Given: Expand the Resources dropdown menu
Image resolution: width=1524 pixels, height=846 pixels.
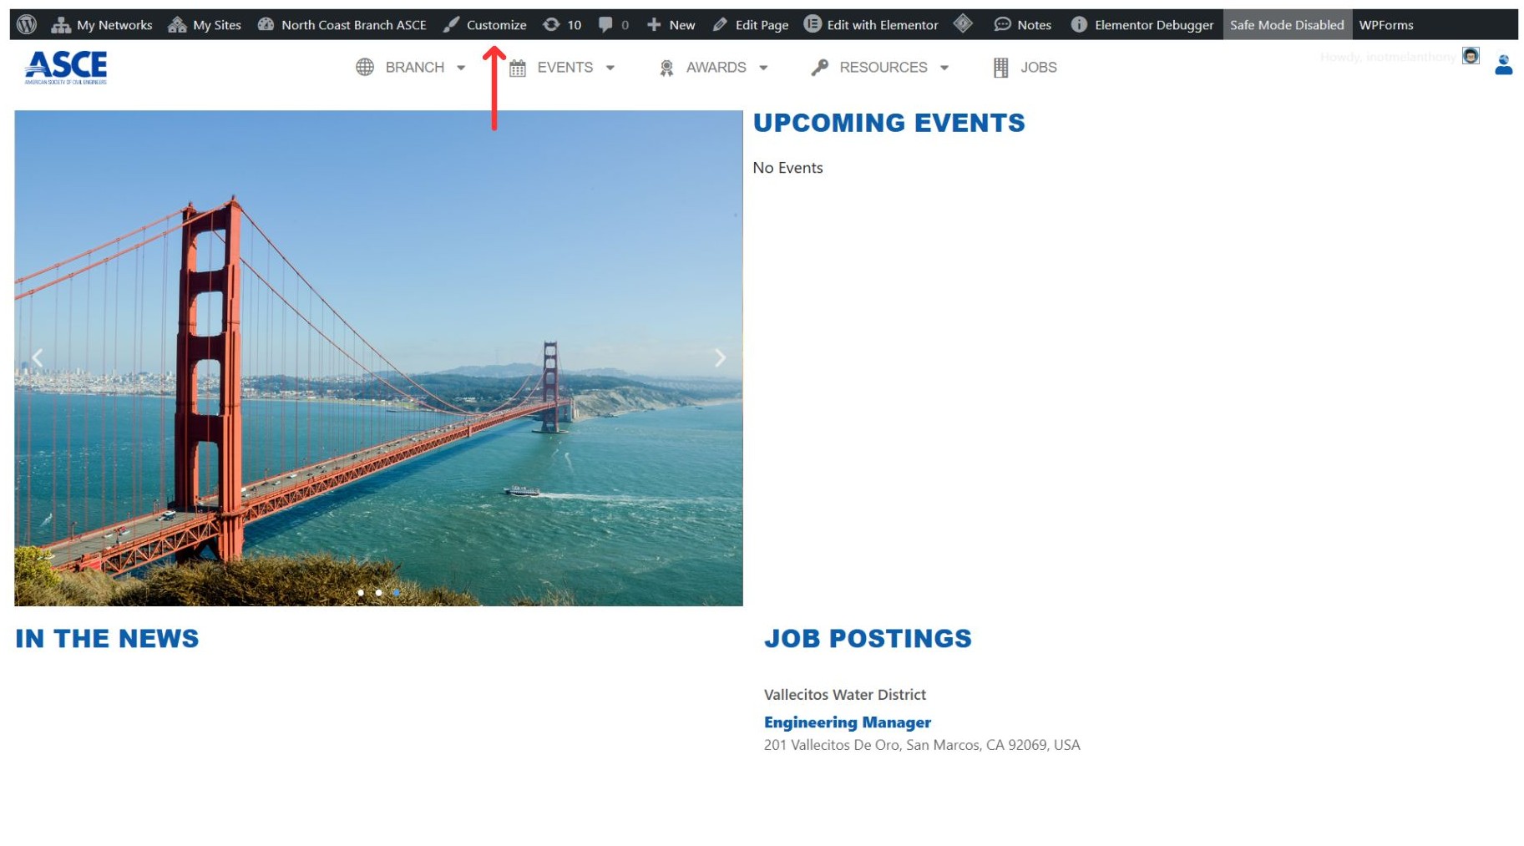Looking at the screenshot, I should pyautogui.click(x=881, y=68).
